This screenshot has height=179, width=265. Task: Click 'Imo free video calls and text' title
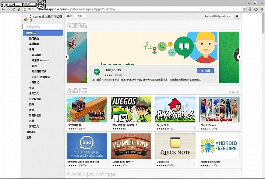click(84, 162)
